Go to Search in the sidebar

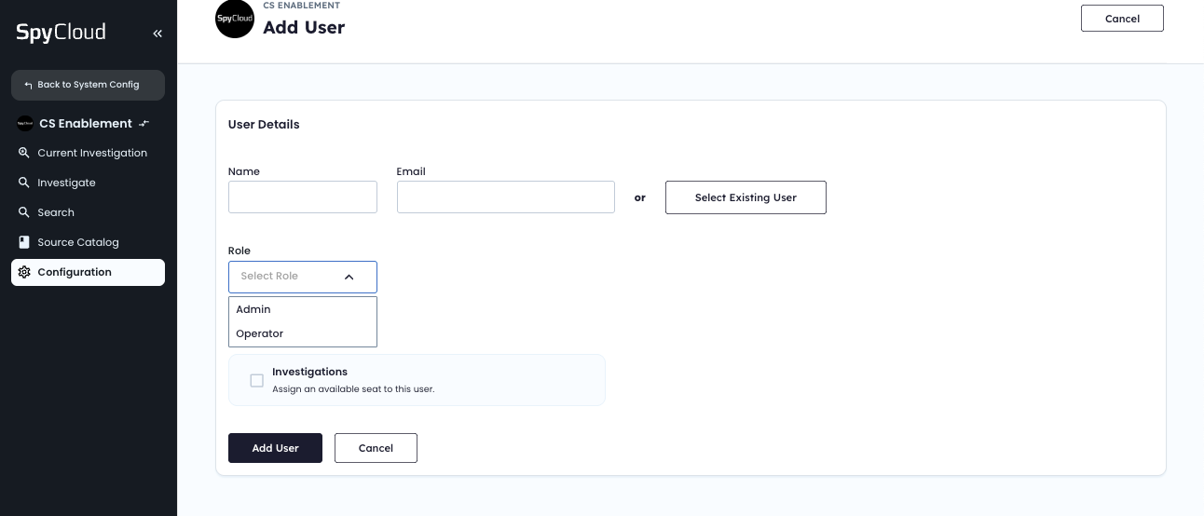[x=88, y=212]
